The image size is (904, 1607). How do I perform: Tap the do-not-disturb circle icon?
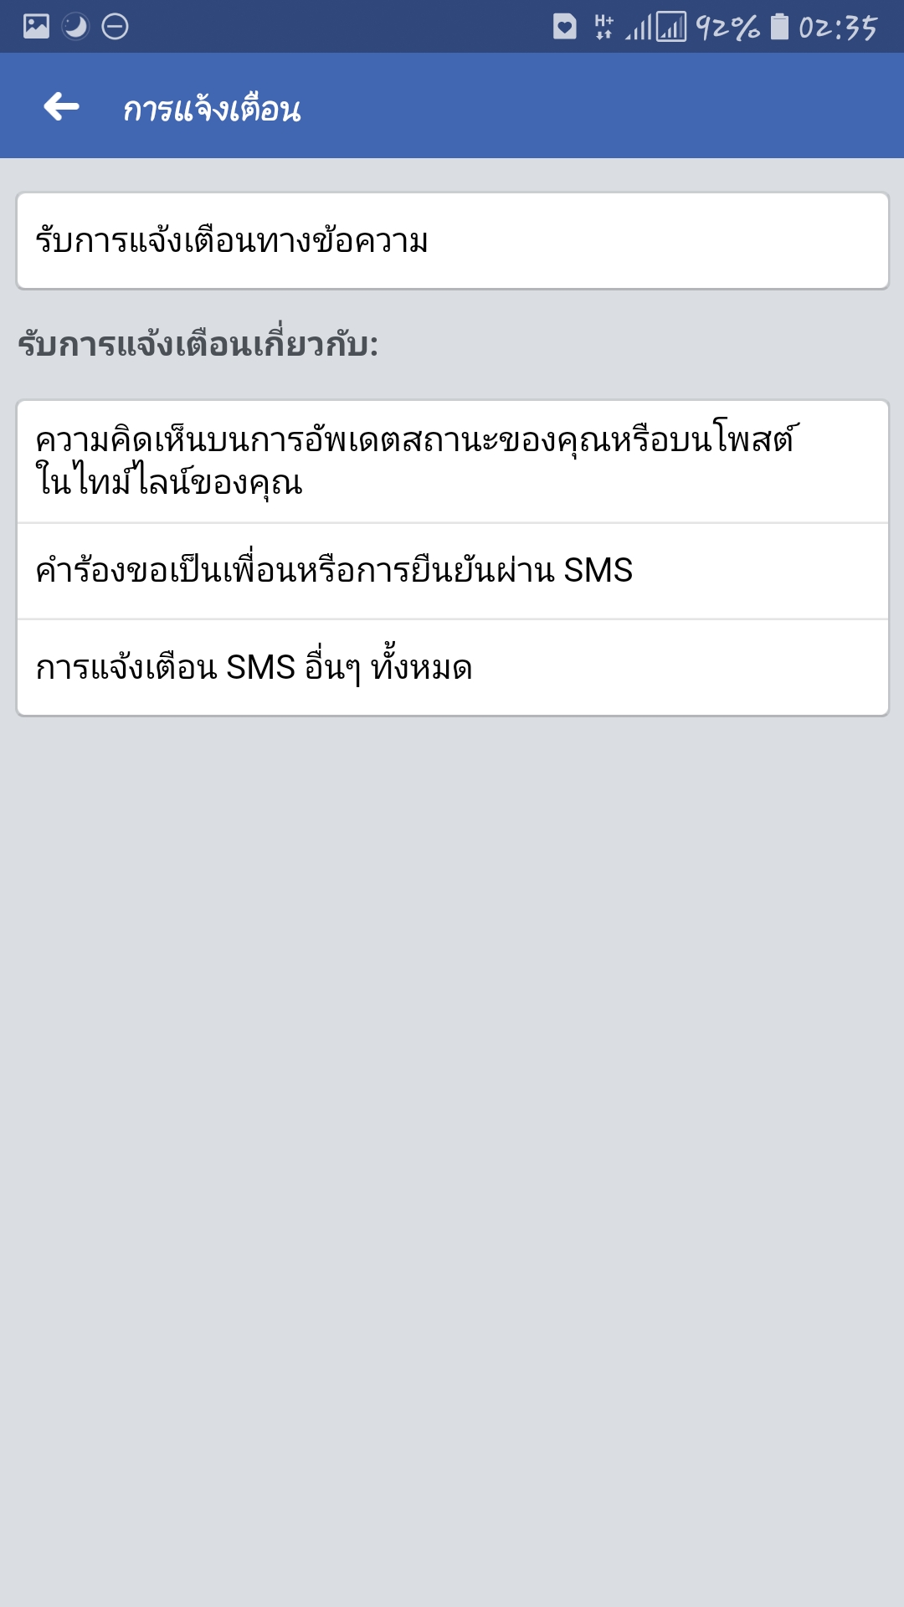115,27
